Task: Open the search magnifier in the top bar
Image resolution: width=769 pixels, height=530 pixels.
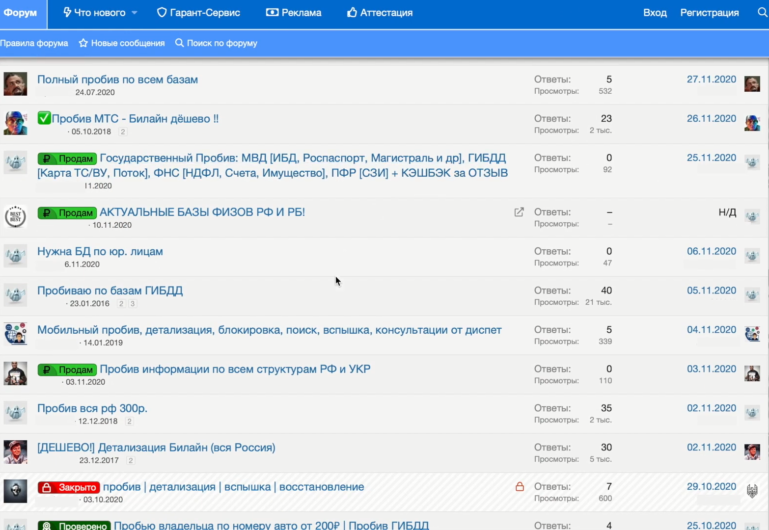Action: tap(762, 13)
